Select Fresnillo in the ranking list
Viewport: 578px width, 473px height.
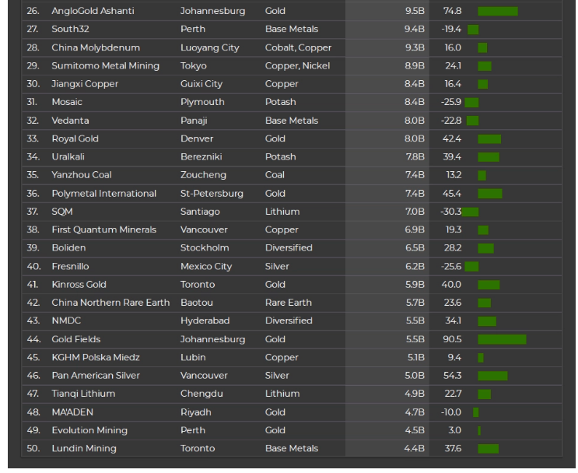coord(70,267)
